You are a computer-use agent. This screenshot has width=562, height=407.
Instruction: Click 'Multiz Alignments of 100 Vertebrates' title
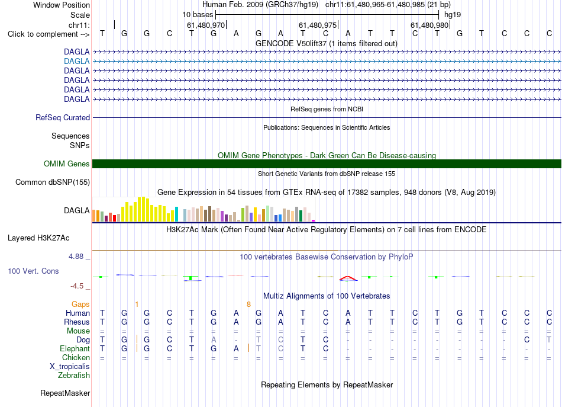pos(327,296)
